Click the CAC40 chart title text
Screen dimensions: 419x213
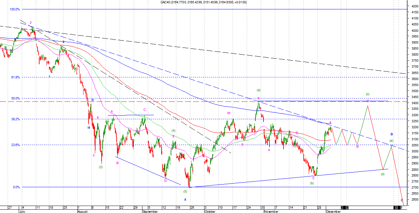point(204,2)
